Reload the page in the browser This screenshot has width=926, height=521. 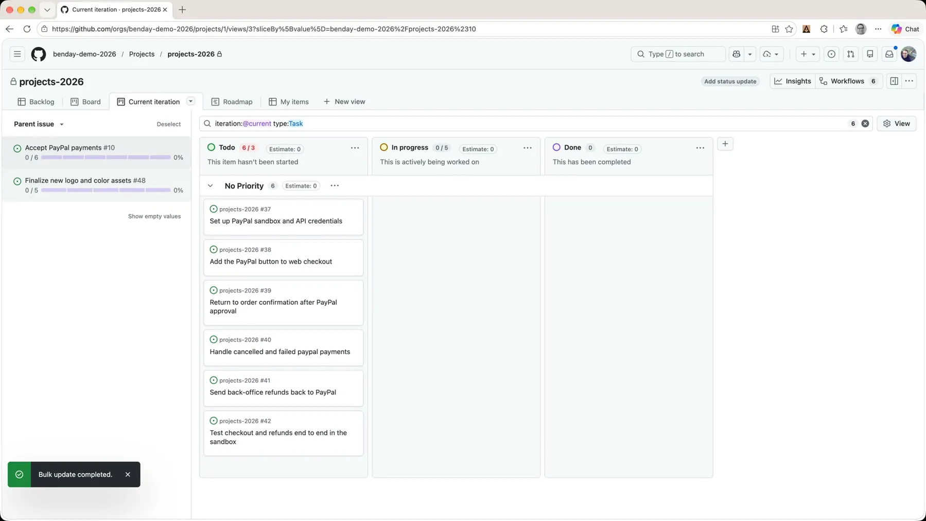(27, 29)
